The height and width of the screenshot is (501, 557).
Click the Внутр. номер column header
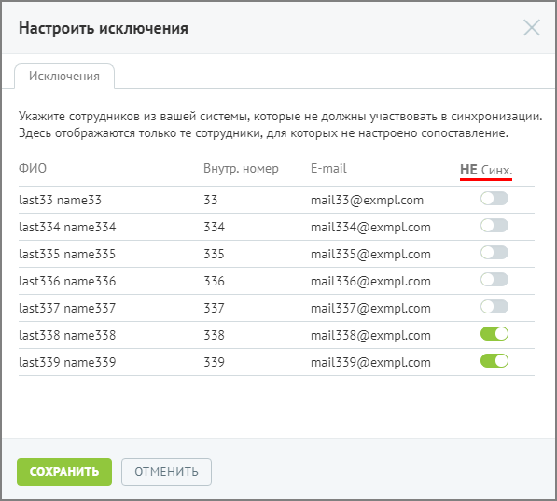click(x=241, y=168)
